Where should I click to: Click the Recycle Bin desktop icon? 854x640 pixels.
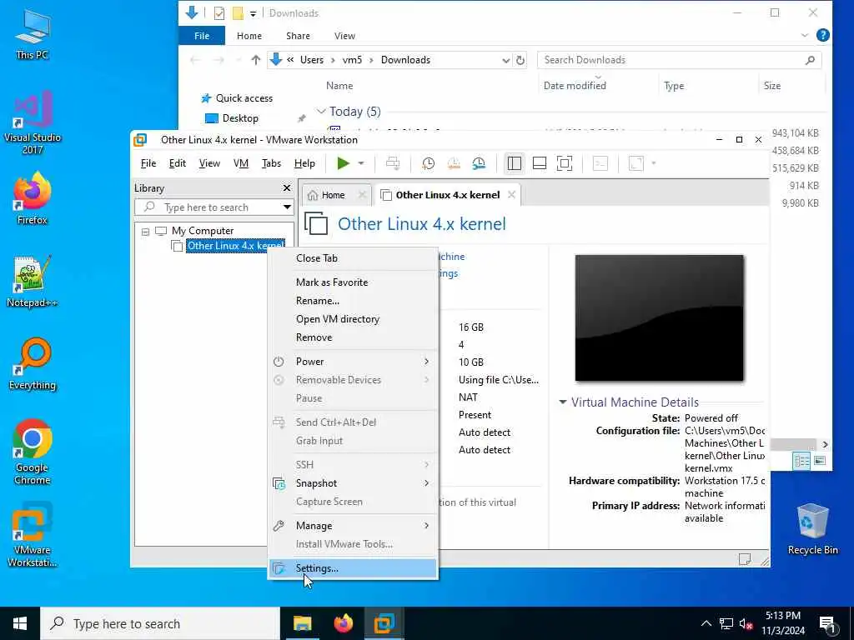[812, 529]
